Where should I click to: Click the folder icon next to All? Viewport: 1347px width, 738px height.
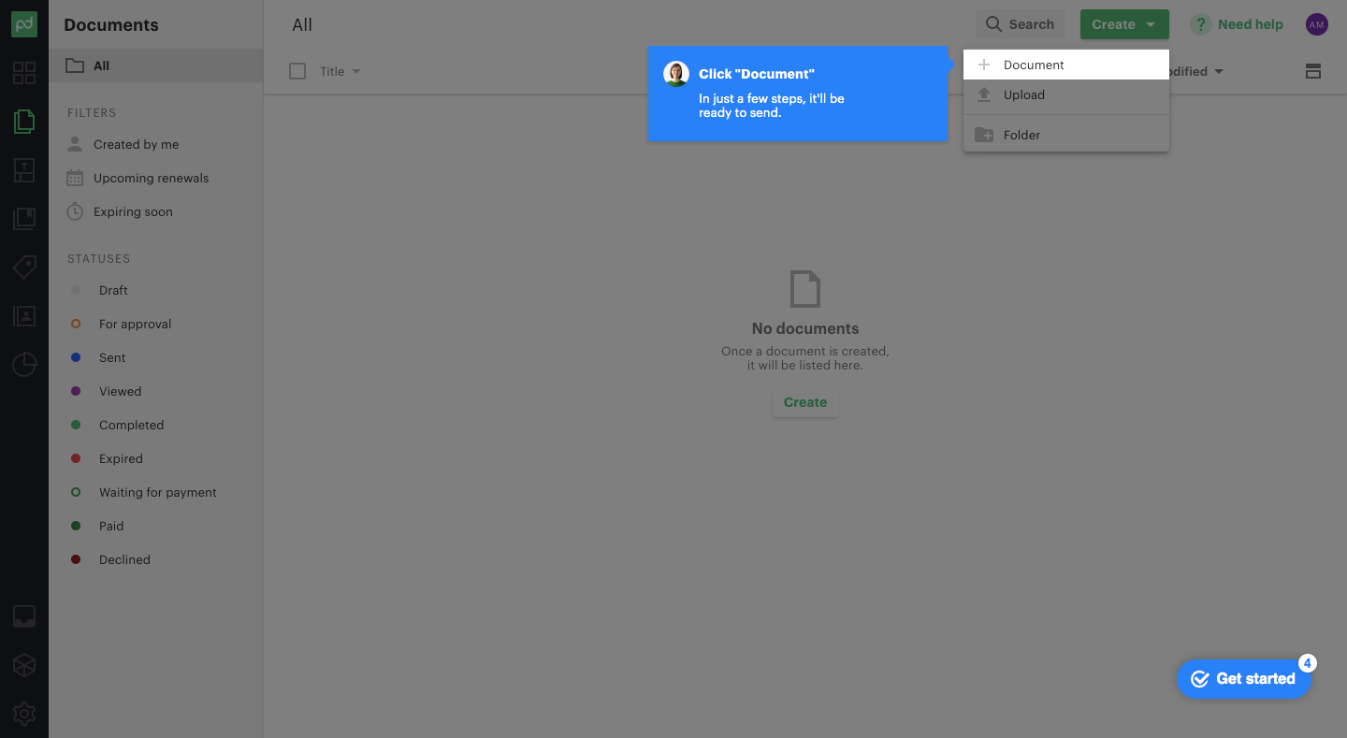75,65
